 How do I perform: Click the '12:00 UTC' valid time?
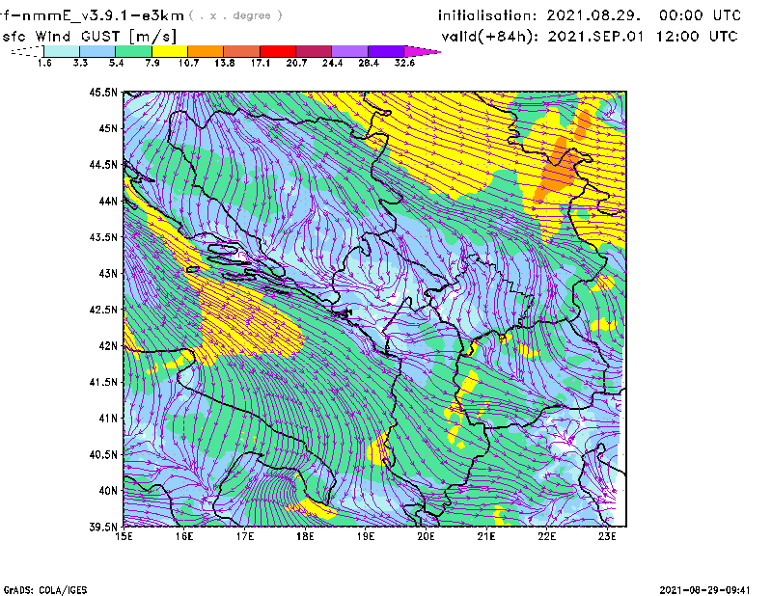(x=697, y=37)
